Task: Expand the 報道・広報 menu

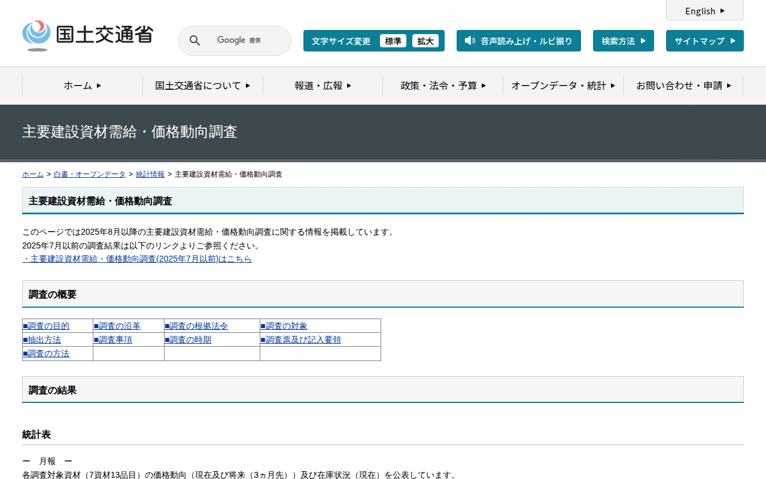Action: (323, 86)
